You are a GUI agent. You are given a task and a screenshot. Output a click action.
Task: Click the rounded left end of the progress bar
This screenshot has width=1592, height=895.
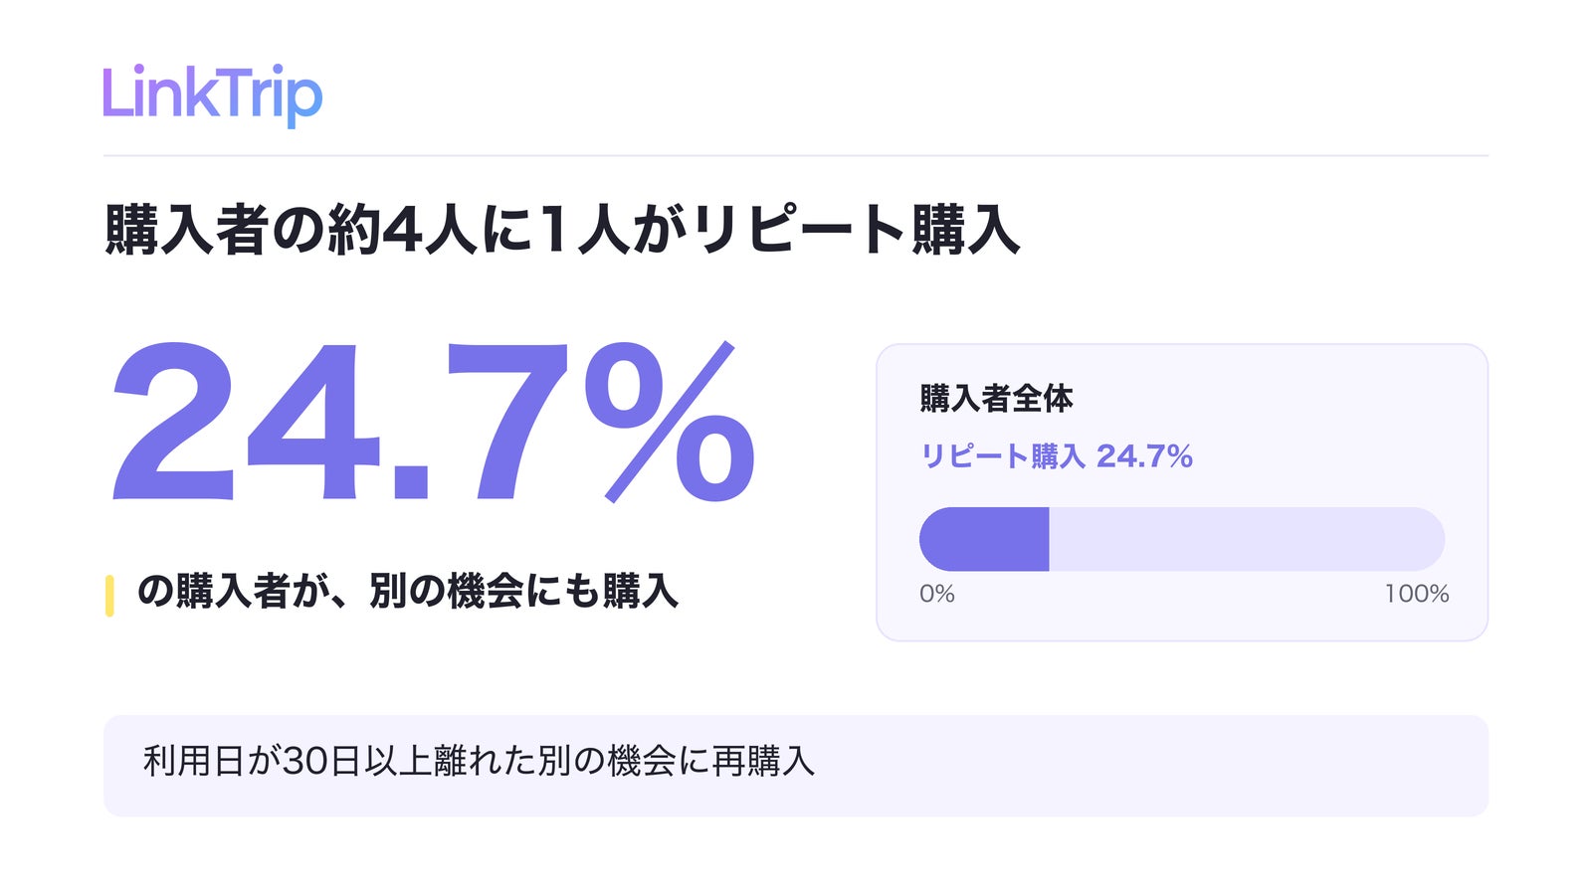tap(935, 539)
